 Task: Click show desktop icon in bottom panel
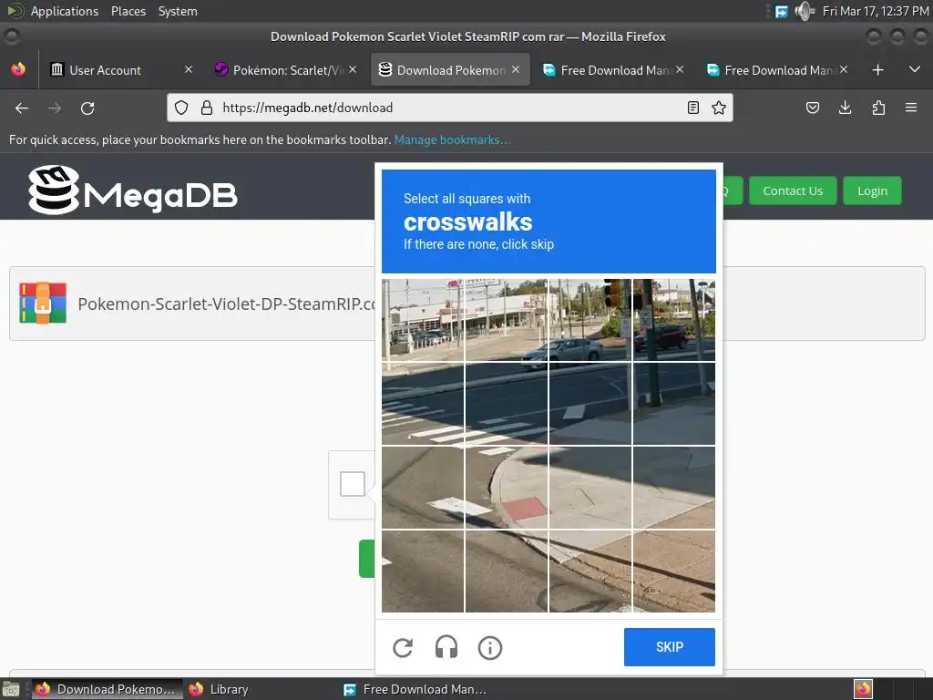[x=11, y=689]
